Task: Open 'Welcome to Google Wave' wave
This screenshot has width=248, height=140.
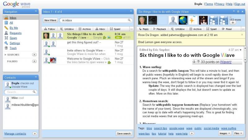Action: [x=88, y=60]
